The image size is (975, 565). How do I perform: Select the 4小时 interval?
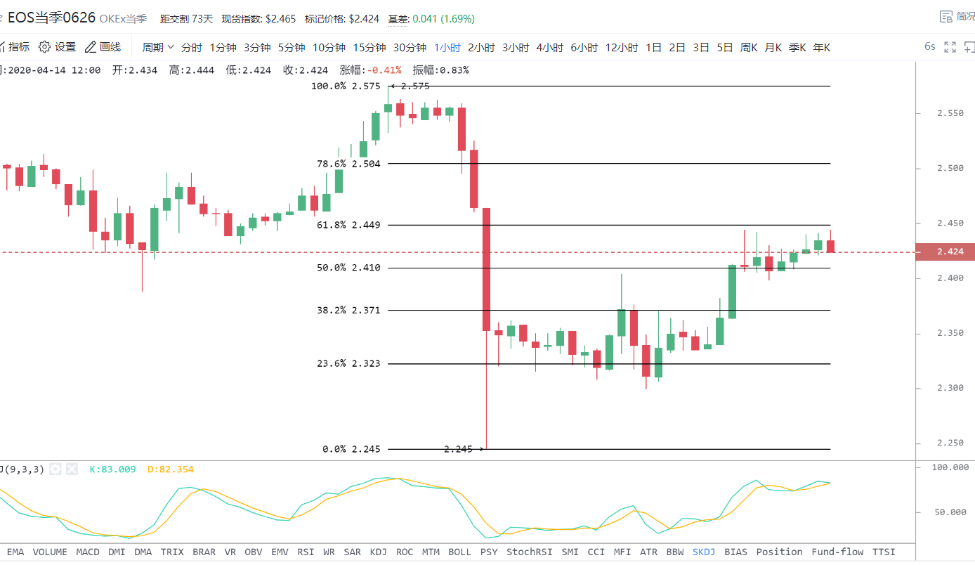coord(550,48)
